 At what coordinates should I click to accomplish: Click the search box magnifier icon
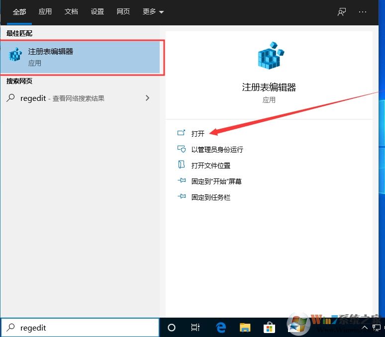point(10,328)
